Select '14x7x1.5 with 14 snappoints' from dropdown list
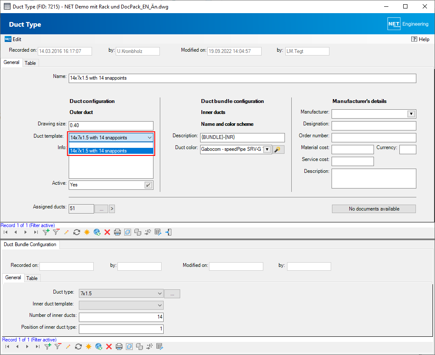The image size is (435, 355). tap(111, 151)
